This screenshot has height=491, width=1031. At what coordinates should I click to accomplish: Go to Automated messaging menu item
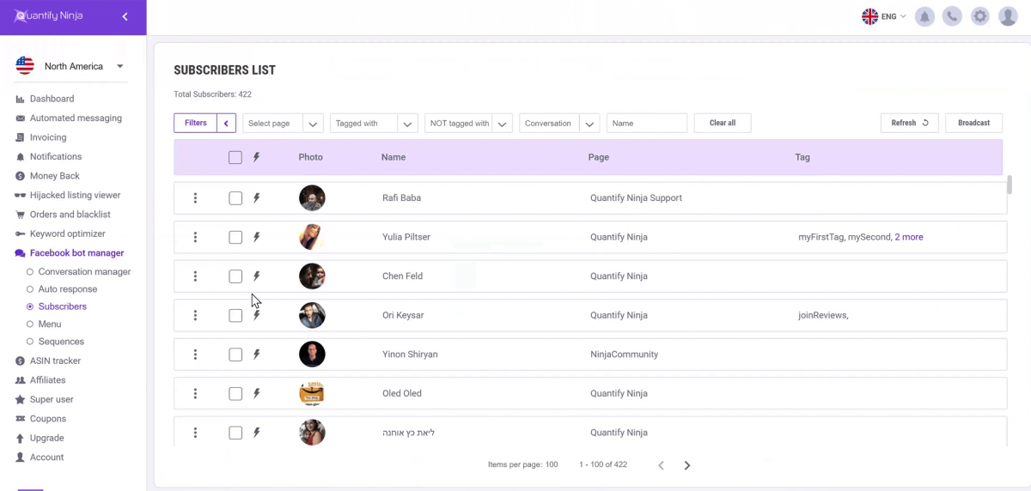pos(76,118)
